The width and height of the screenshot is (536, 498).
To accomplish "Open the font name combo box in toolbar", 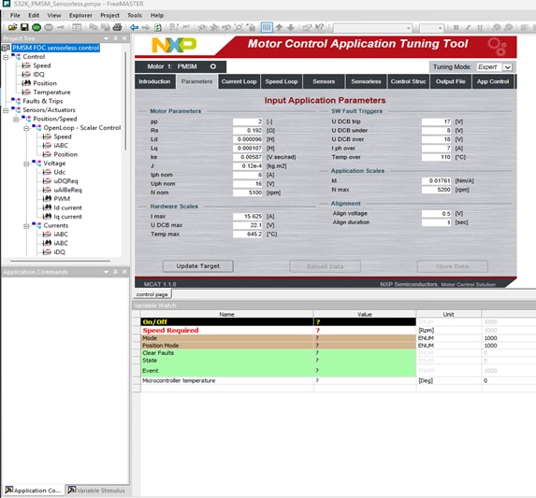I will (372, 28).
